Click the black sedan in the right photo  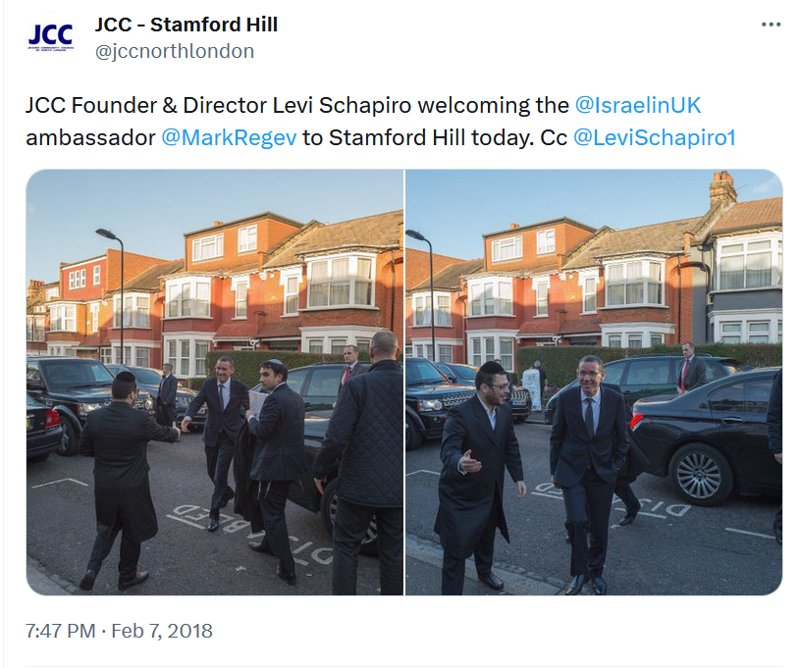[x=707, y=437]
